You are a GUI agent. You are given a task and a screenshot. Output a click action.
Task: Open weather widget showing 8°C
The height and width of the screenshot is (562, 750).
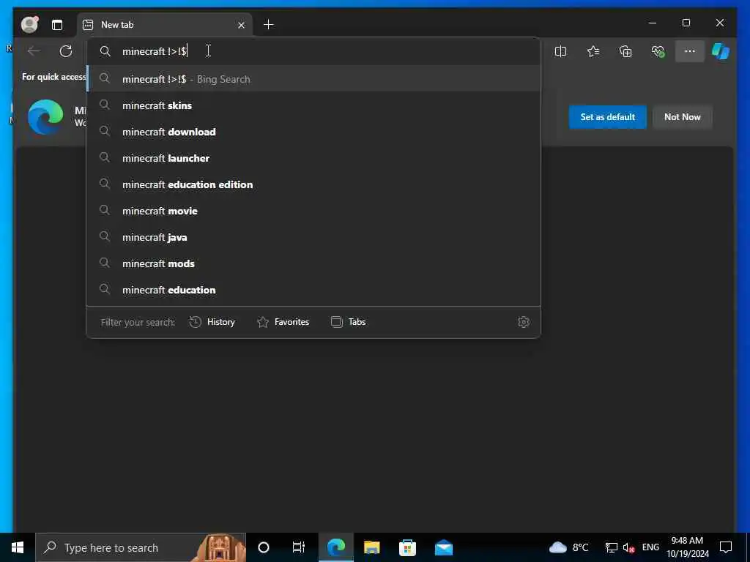click(568, 547)
